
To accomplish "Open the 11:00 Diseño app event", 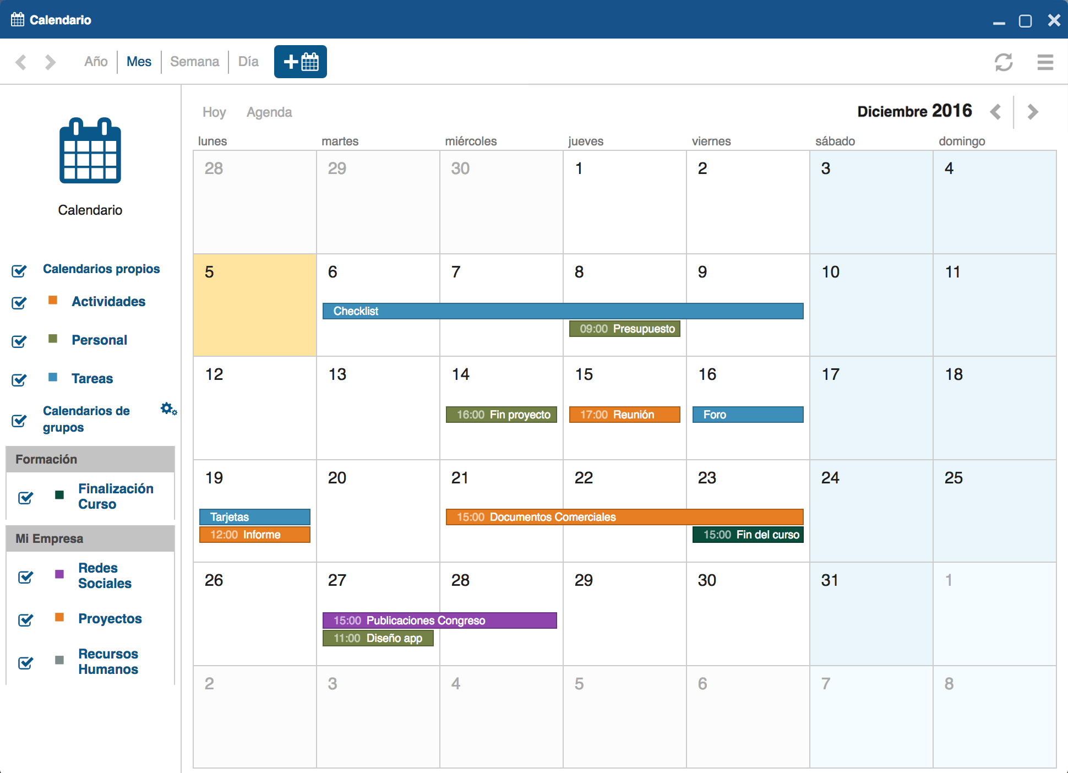I will click(x=378, y=638).
